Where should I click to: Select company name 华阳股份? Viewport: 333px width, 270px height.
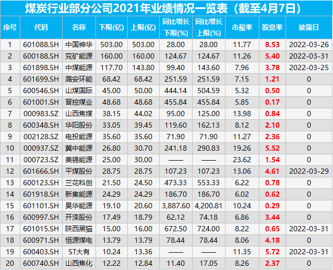point(79,125)
